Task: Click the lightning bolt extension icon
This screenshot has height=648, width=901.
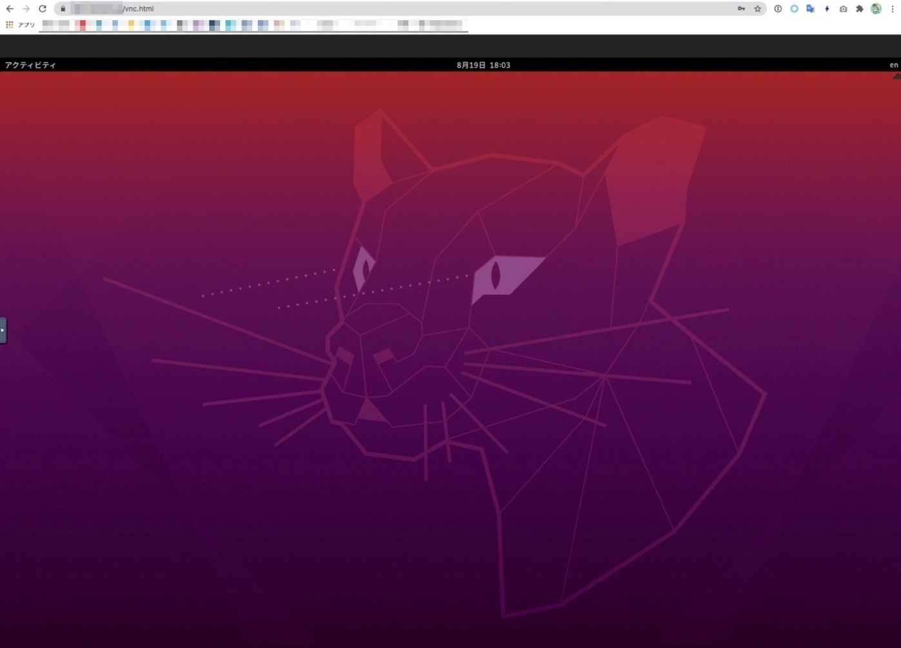Action: click(x=827, y=9)
